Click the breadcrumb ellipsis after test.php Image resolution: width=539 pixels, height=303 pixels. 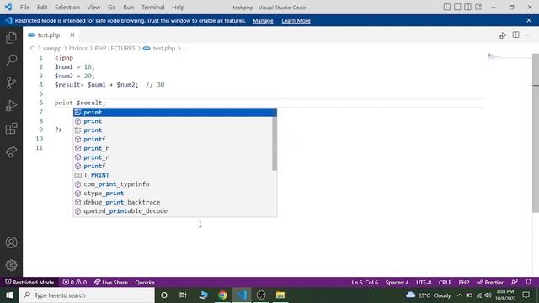[x=185, y=49]
